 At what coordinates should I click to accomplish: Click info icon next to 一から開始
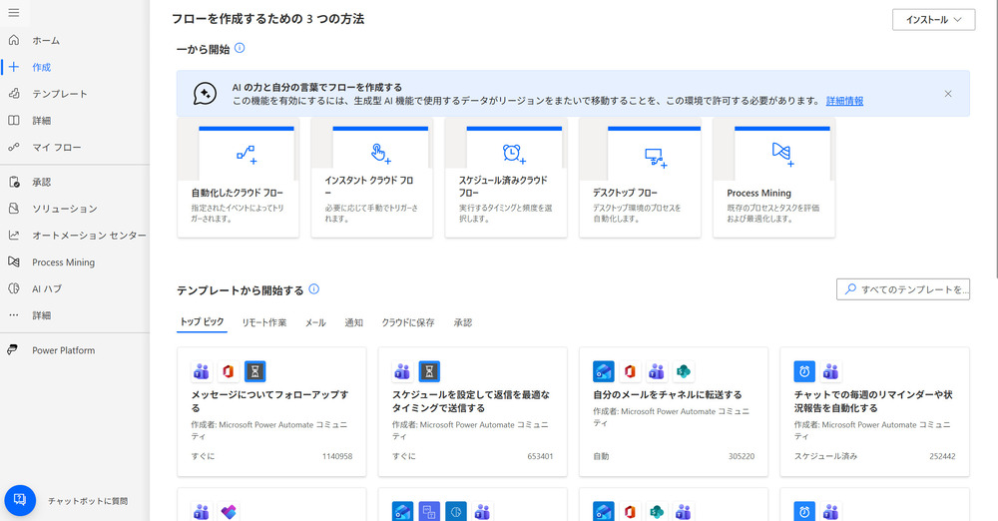[240, 48]
